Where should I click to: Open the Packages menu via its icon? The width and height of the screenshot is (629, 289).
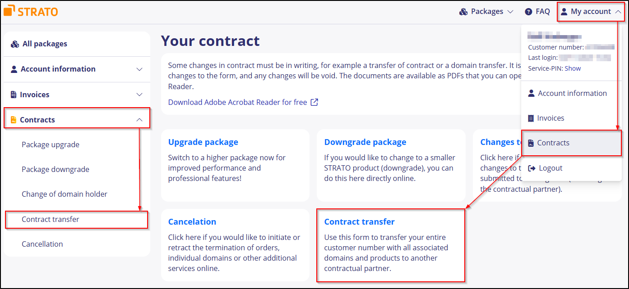tap(463, 11)
